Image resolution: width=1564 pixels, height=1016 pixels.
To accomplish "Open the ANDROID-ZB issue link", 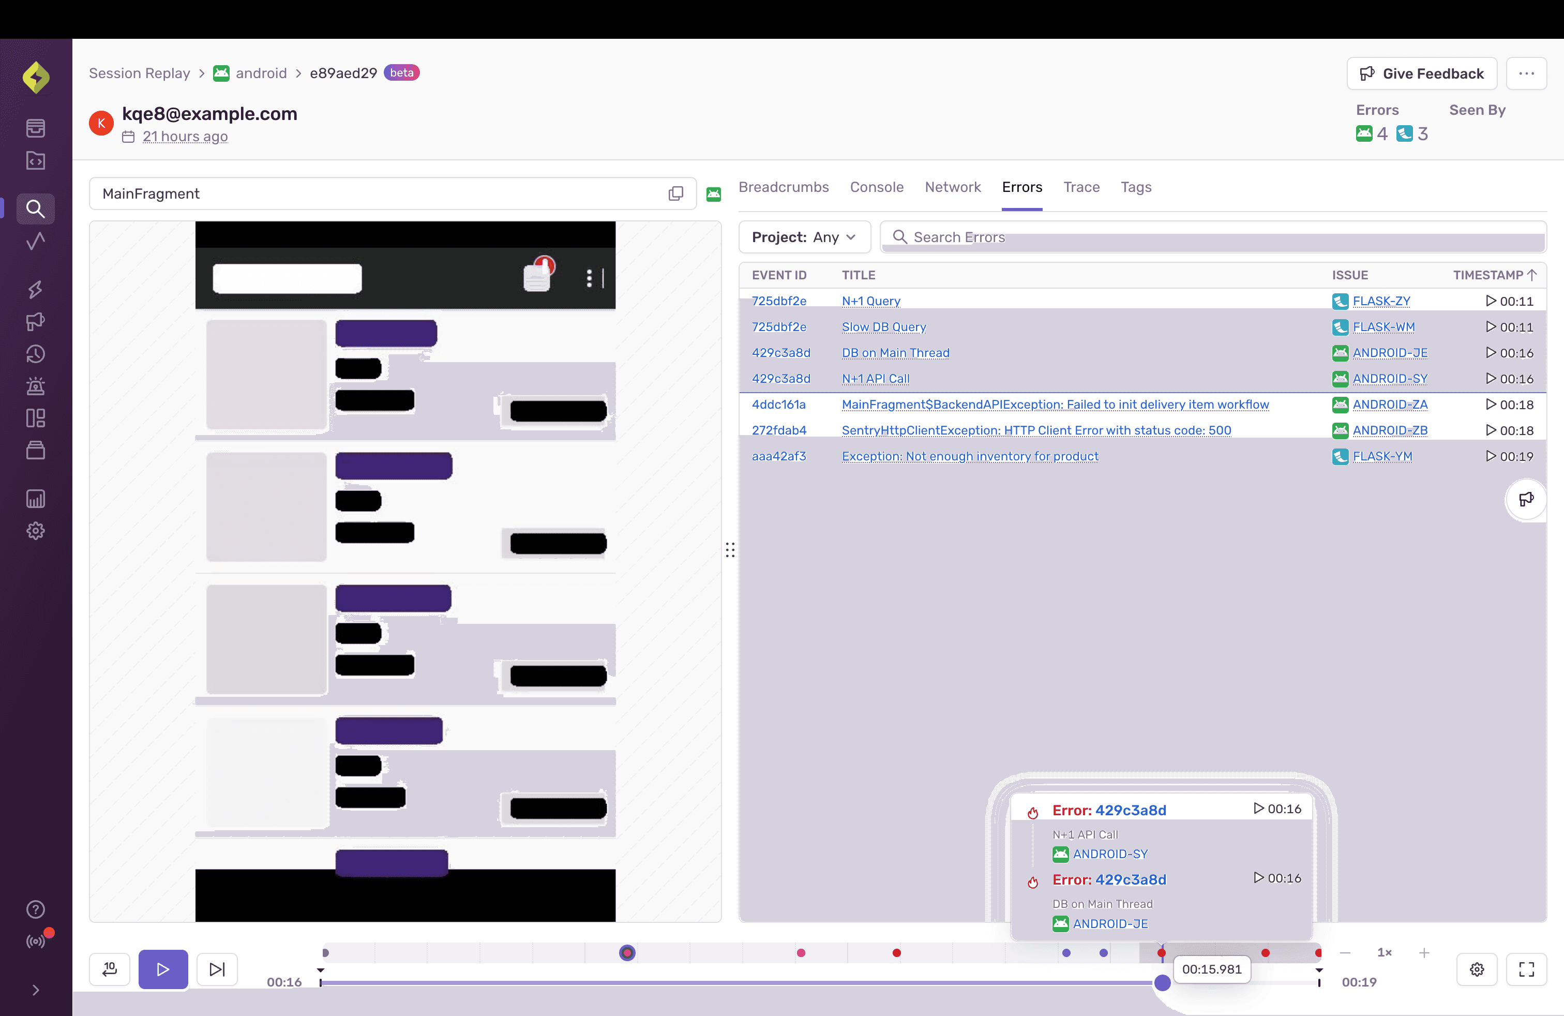I will (x=1390, y=430).
